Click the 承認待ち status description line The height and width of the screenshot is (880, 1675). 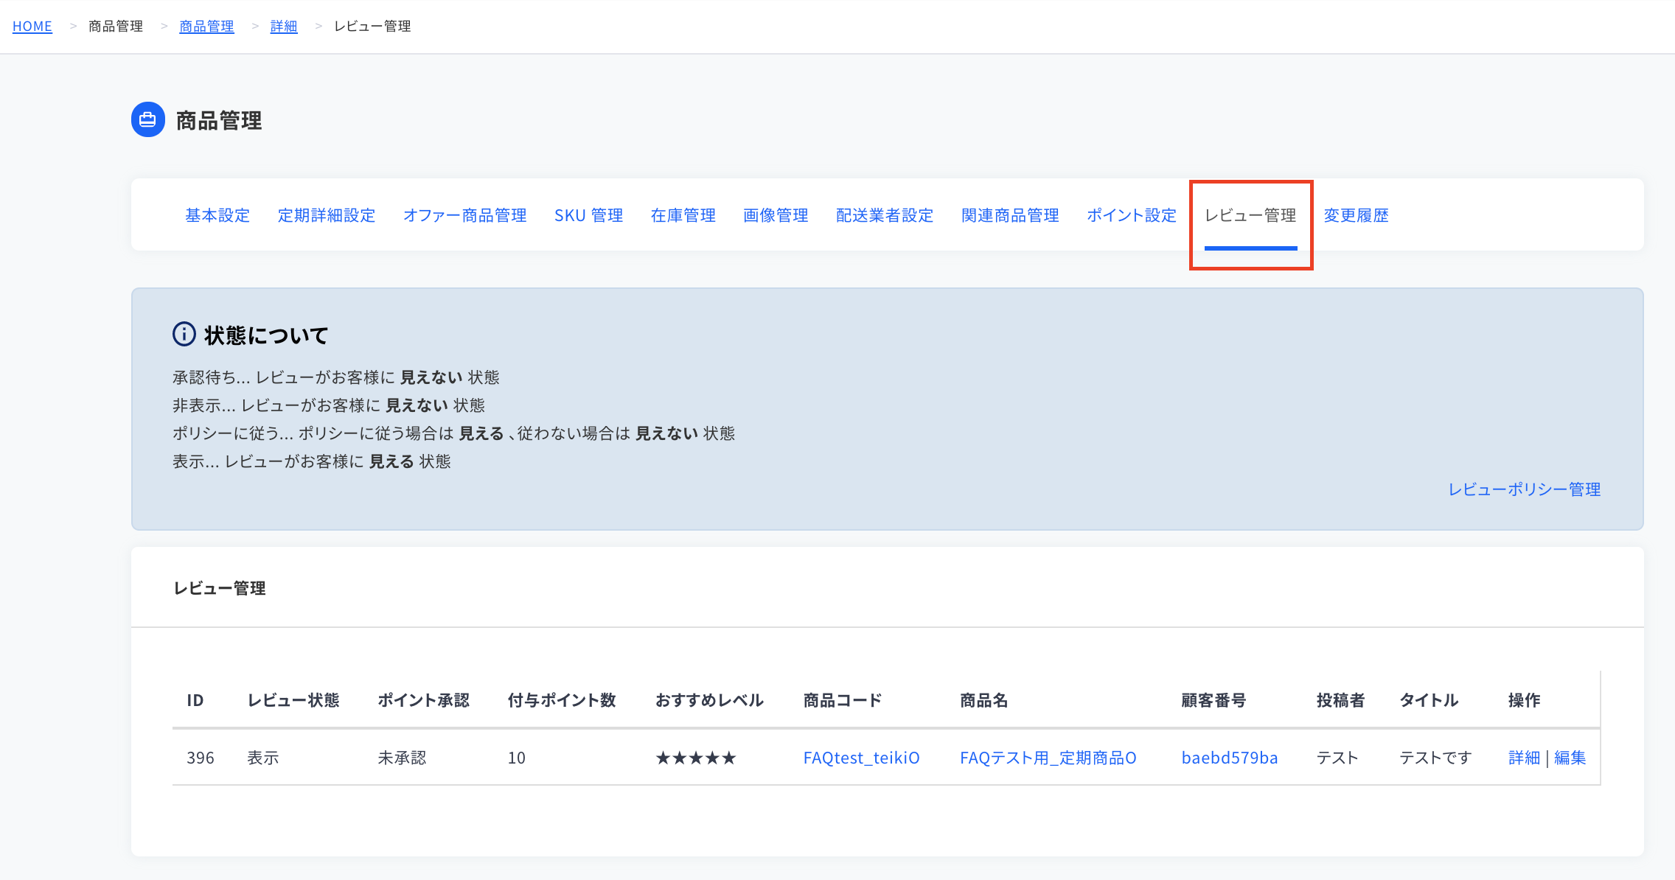pyautogui.click(x=336, y=377)
